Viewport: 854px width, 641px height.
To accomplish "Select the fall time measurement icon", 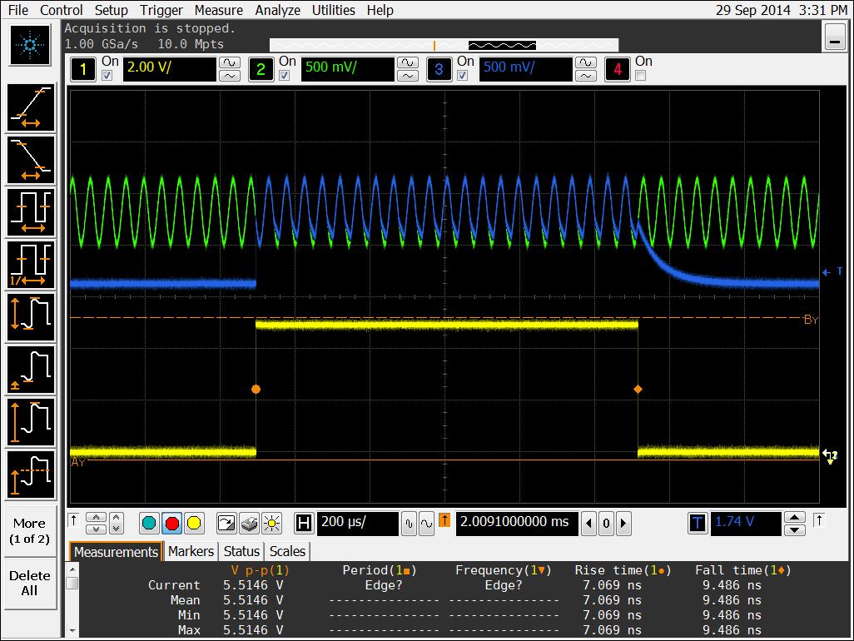I will 31,160.
